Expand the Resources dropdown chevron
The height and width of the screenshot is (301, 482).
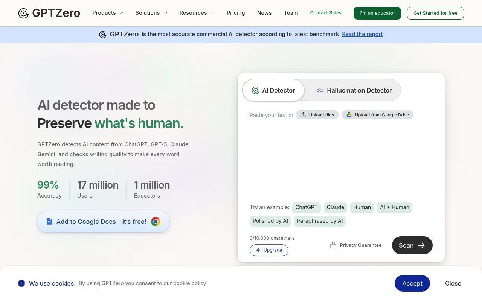click(212, 13)
